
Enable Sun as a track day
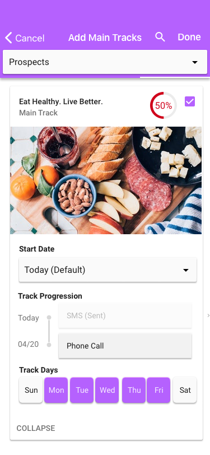(x=31, y=390)
